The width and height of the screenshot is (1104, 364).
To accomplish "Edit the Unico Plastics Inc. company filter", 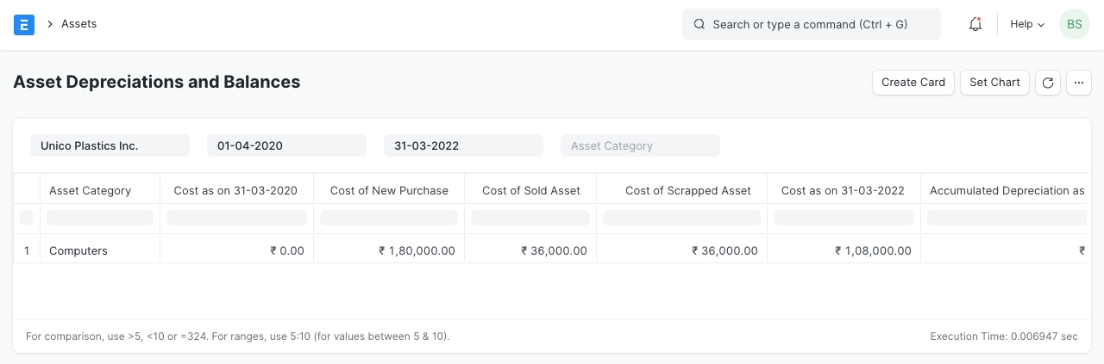I will pos(110,145).
